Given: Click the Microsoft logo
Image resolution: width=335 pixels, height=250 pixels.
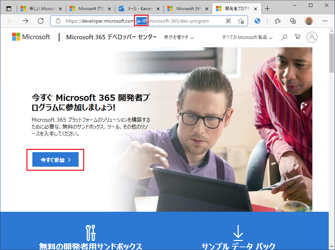Looking at the screenshot, I should (x=31, y=37).
